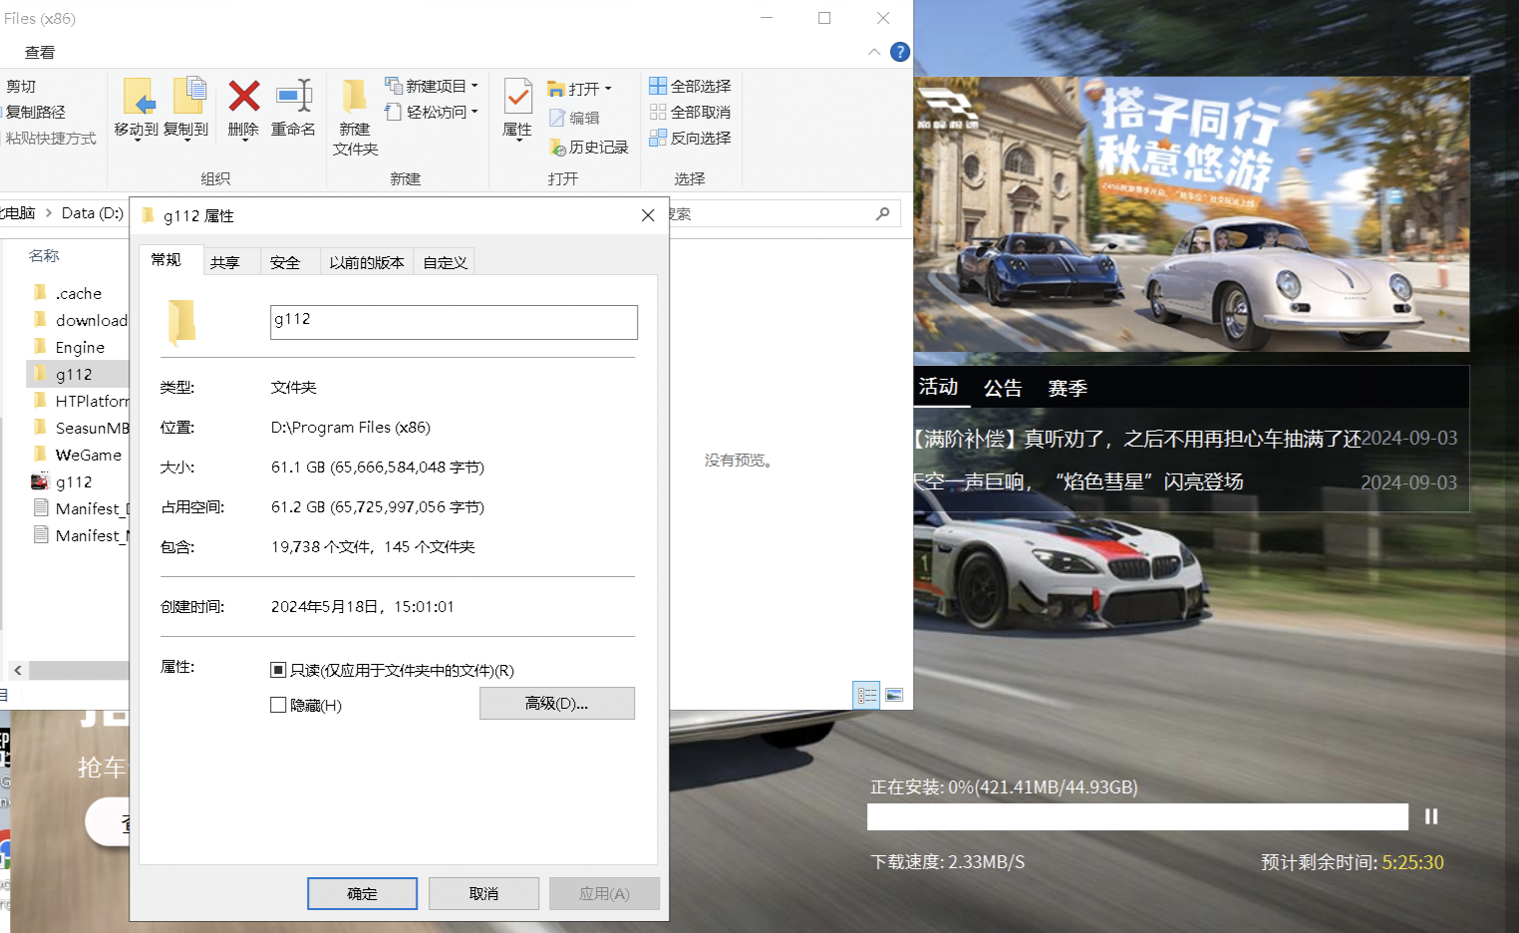Toggle the read-only attribute checkbox

pyautogui.click(x=278, y=670)
